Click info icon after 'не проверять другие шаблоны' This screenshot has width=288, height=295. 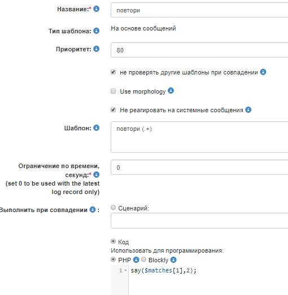tap(263, 72)
